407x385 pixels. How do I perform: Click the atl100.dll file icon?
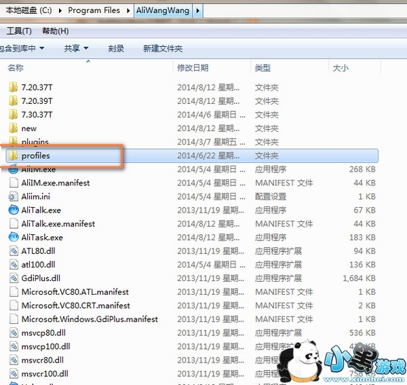[14, 264]
